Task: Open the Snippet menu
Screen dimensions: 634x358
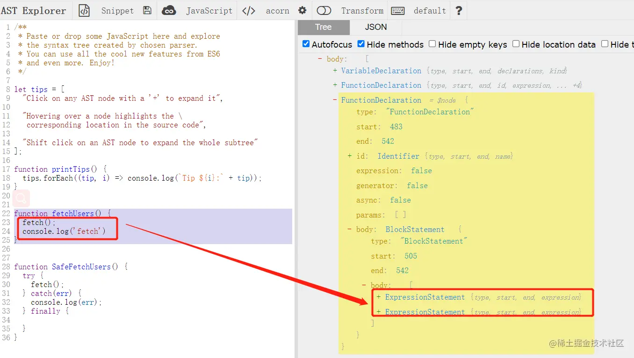Action: (117, 10)
